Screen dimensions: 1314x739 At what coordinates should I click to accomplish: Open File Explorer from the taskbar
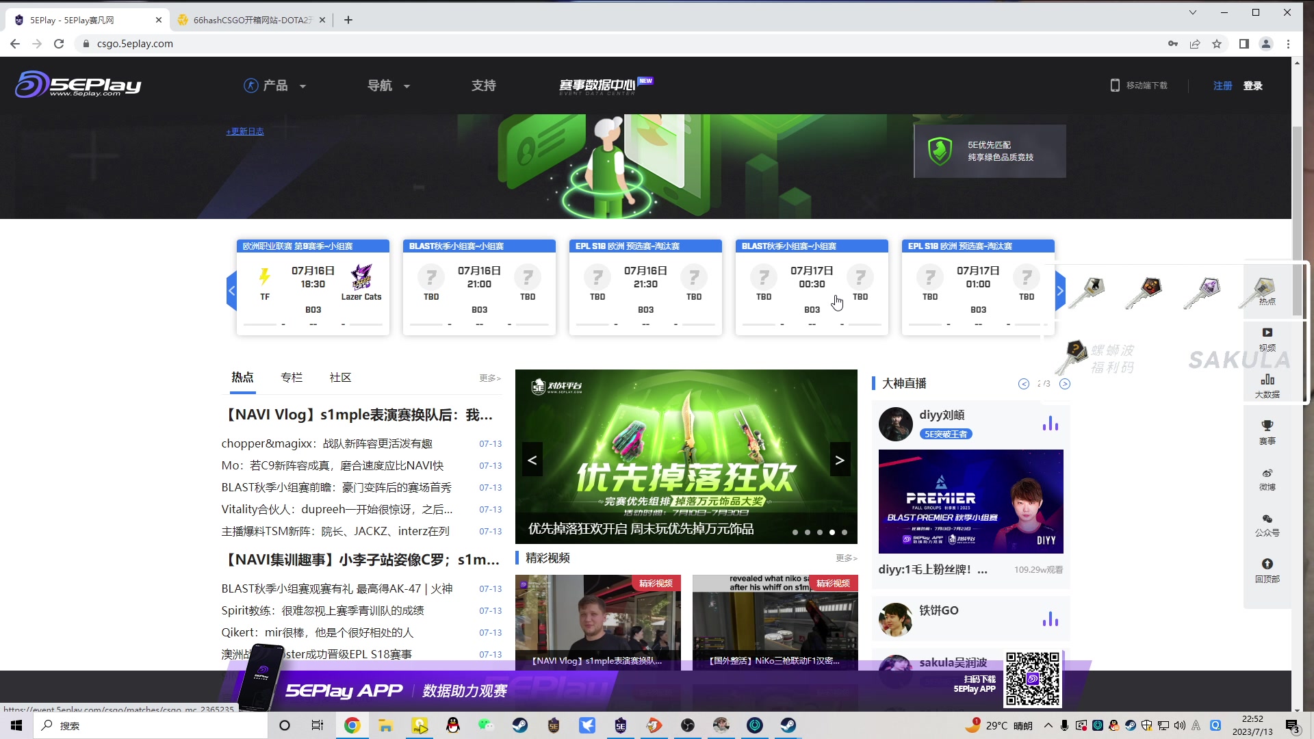point(385,725)
